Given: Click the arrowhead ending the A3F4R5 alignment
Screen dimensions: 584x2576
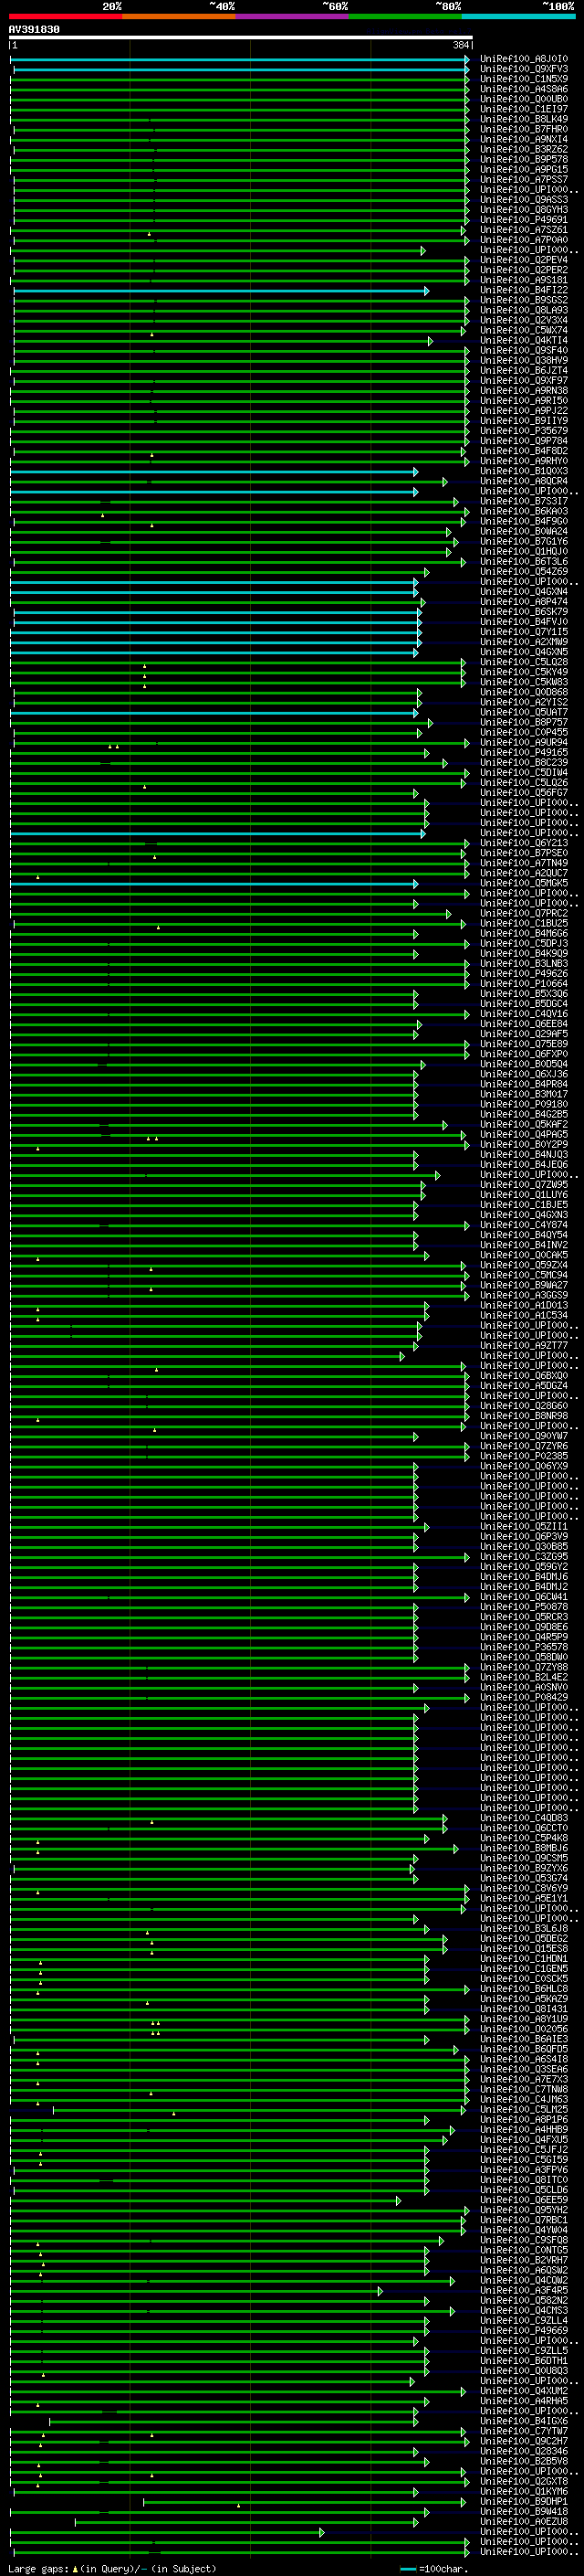Looking at the screenshot, I should (x=380, y=2291).
